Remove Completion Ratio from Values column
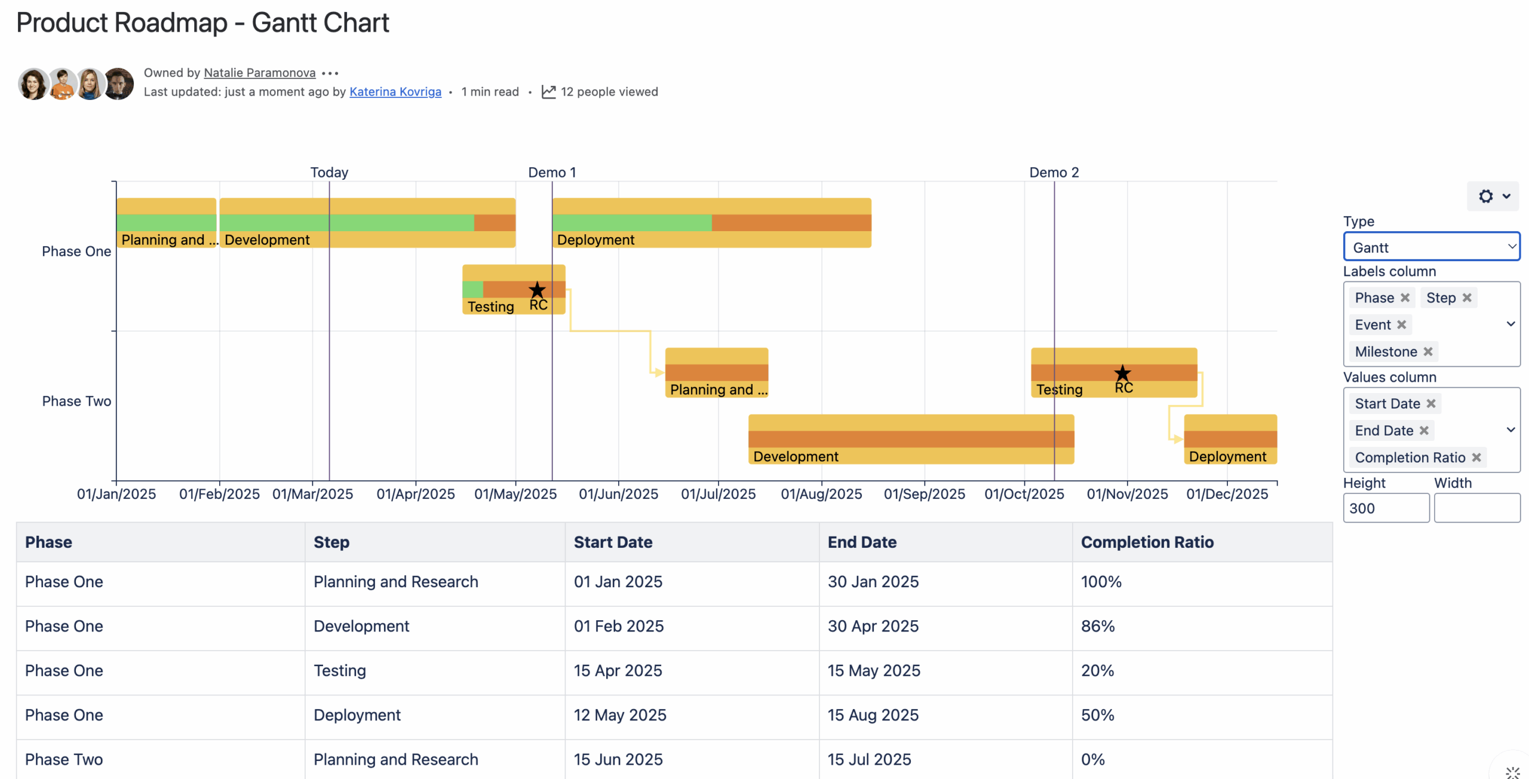Screen dimensions: 1529x779 click(x=1476, y=457)
